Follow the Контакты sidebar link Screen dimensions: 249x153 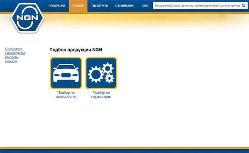12,57
